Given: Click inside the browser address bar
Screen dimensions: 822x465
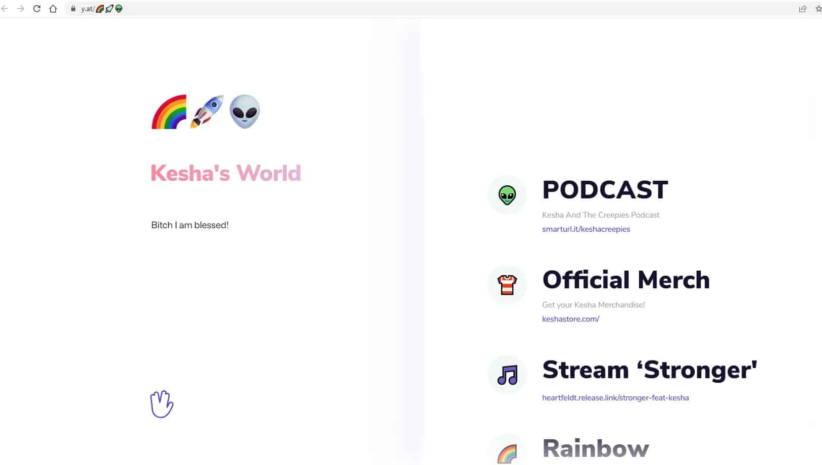Looking at the screenshot, I should 202,9.
